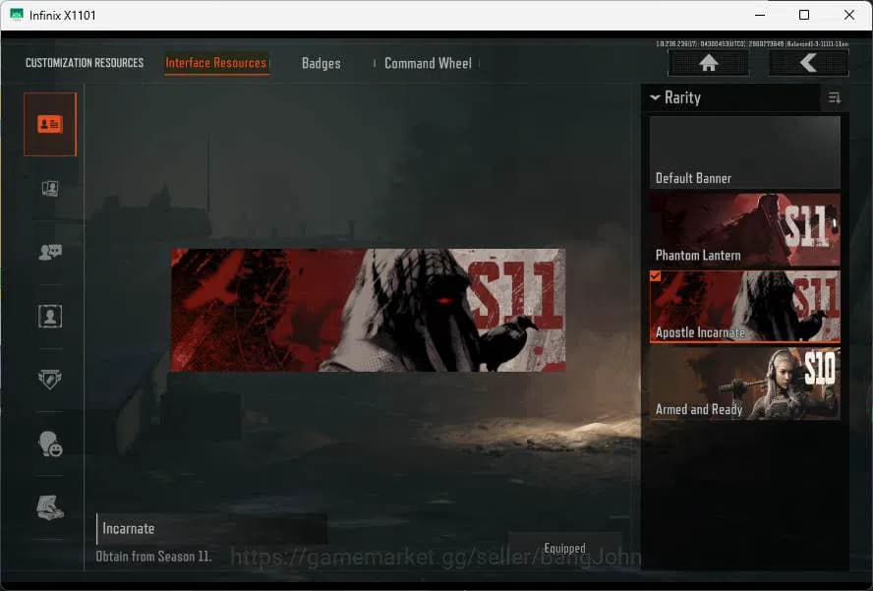Expand the Rarity sort dropdown
Image resolution: width=873 pixels, height=591 pixels.
coord(675,98)
